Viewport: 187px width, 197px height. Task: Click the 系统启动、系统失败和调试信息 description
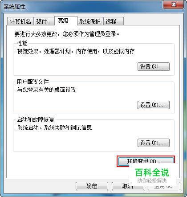(54, 127)
